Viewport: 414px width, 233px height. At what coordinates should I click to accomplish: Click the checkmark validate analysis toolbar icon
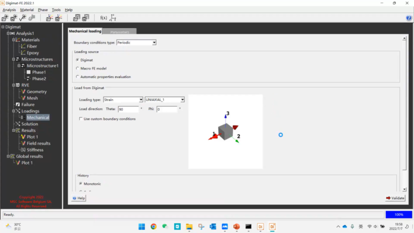click(23, 18)
